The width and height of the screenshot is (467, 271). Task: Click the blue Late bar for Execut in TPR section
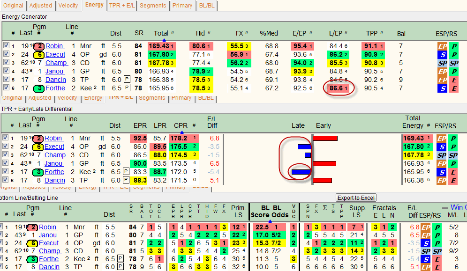[304, 147]
